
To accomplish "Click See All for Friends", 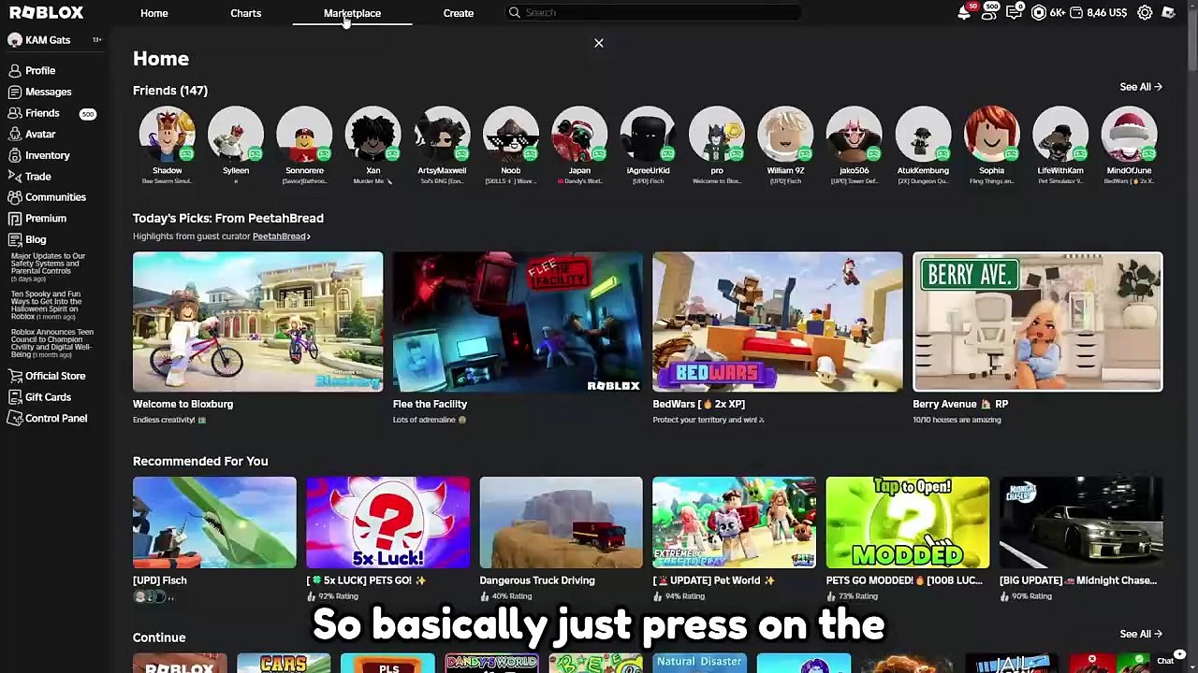I will pyautogui.click(x=1141, y=87).
